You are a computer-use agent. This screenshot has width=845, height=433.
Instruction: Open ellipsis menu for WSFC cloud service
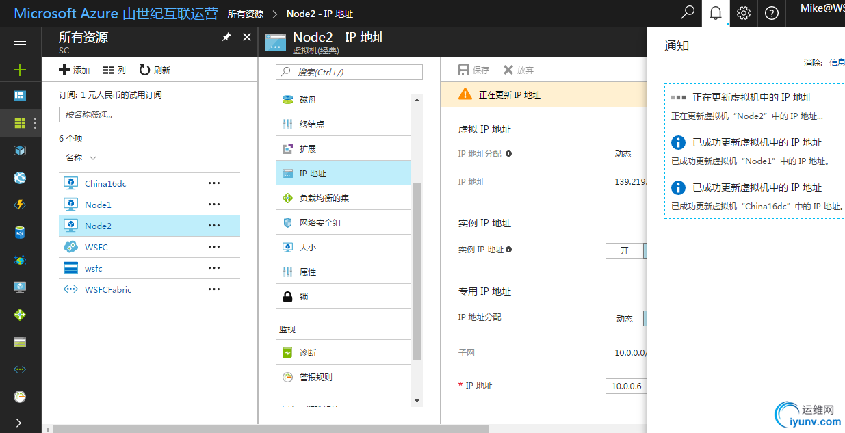pyautogui.click(x=214, y=247)
